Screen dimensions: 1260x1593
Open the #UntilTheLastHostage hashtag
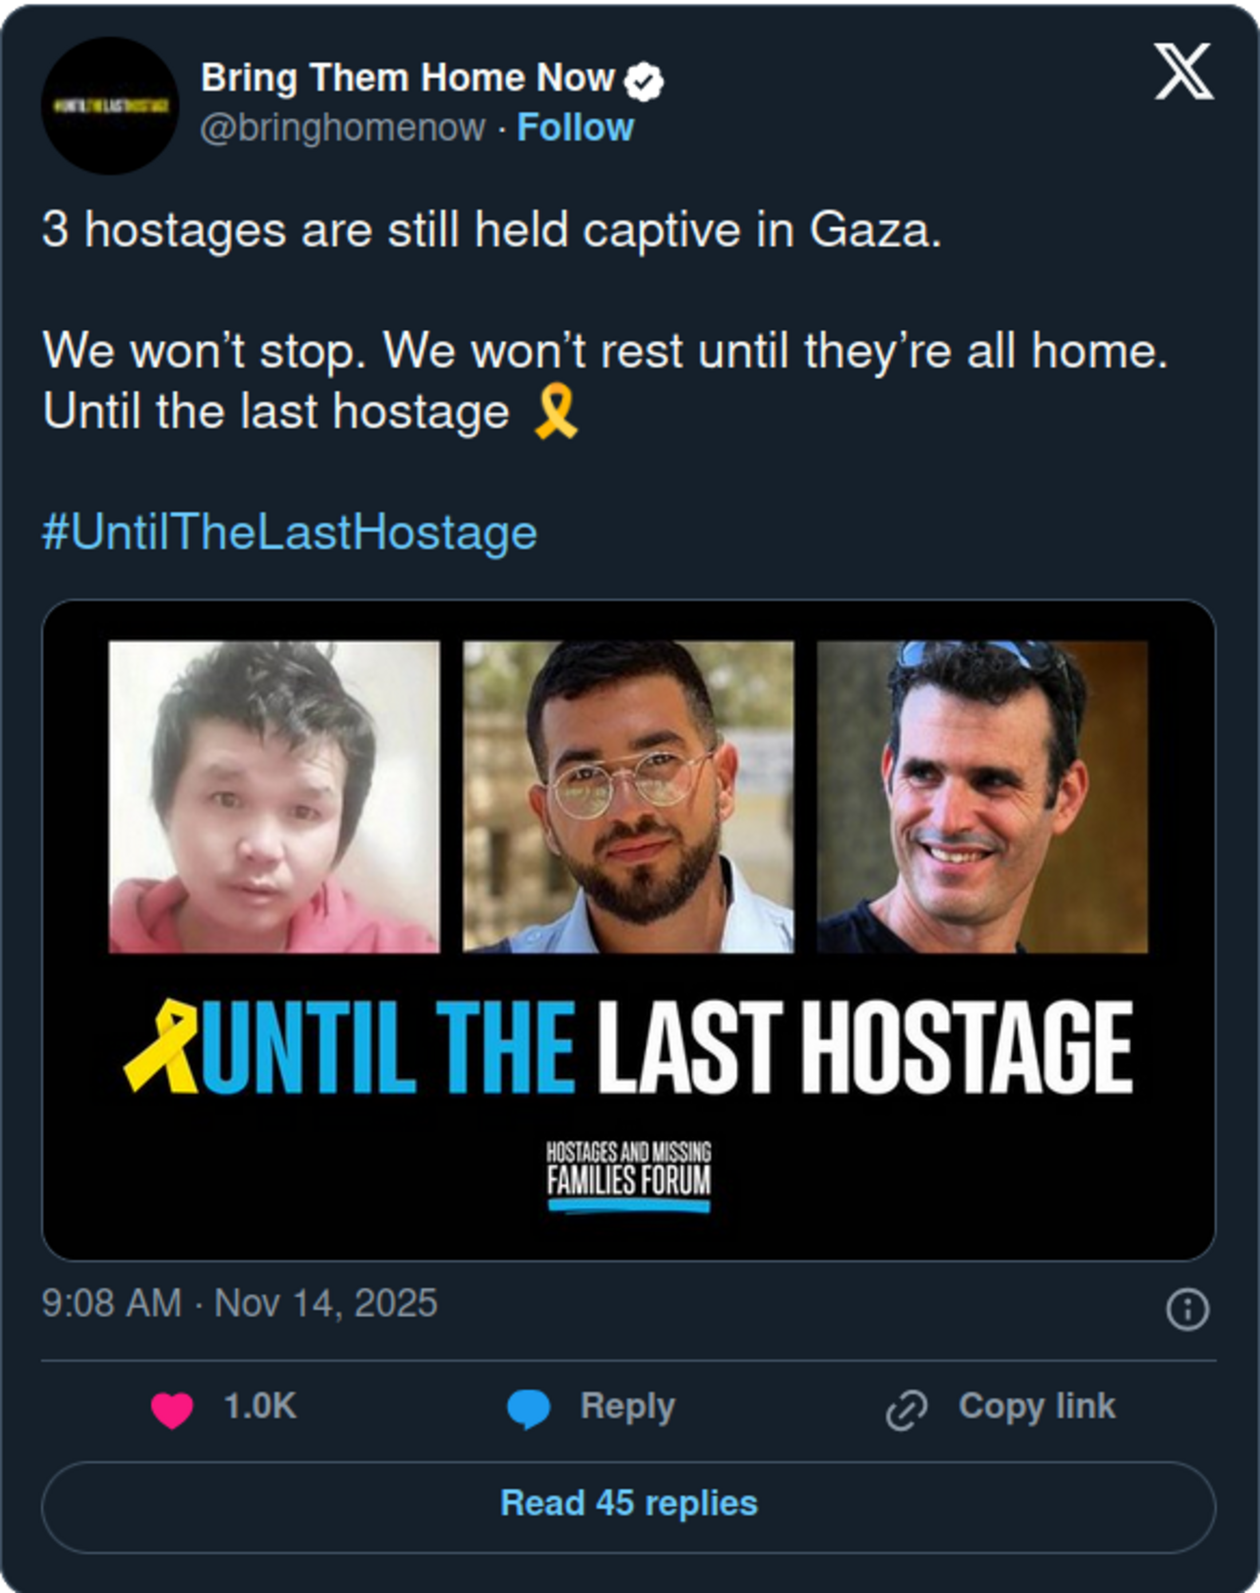point(289,532)
